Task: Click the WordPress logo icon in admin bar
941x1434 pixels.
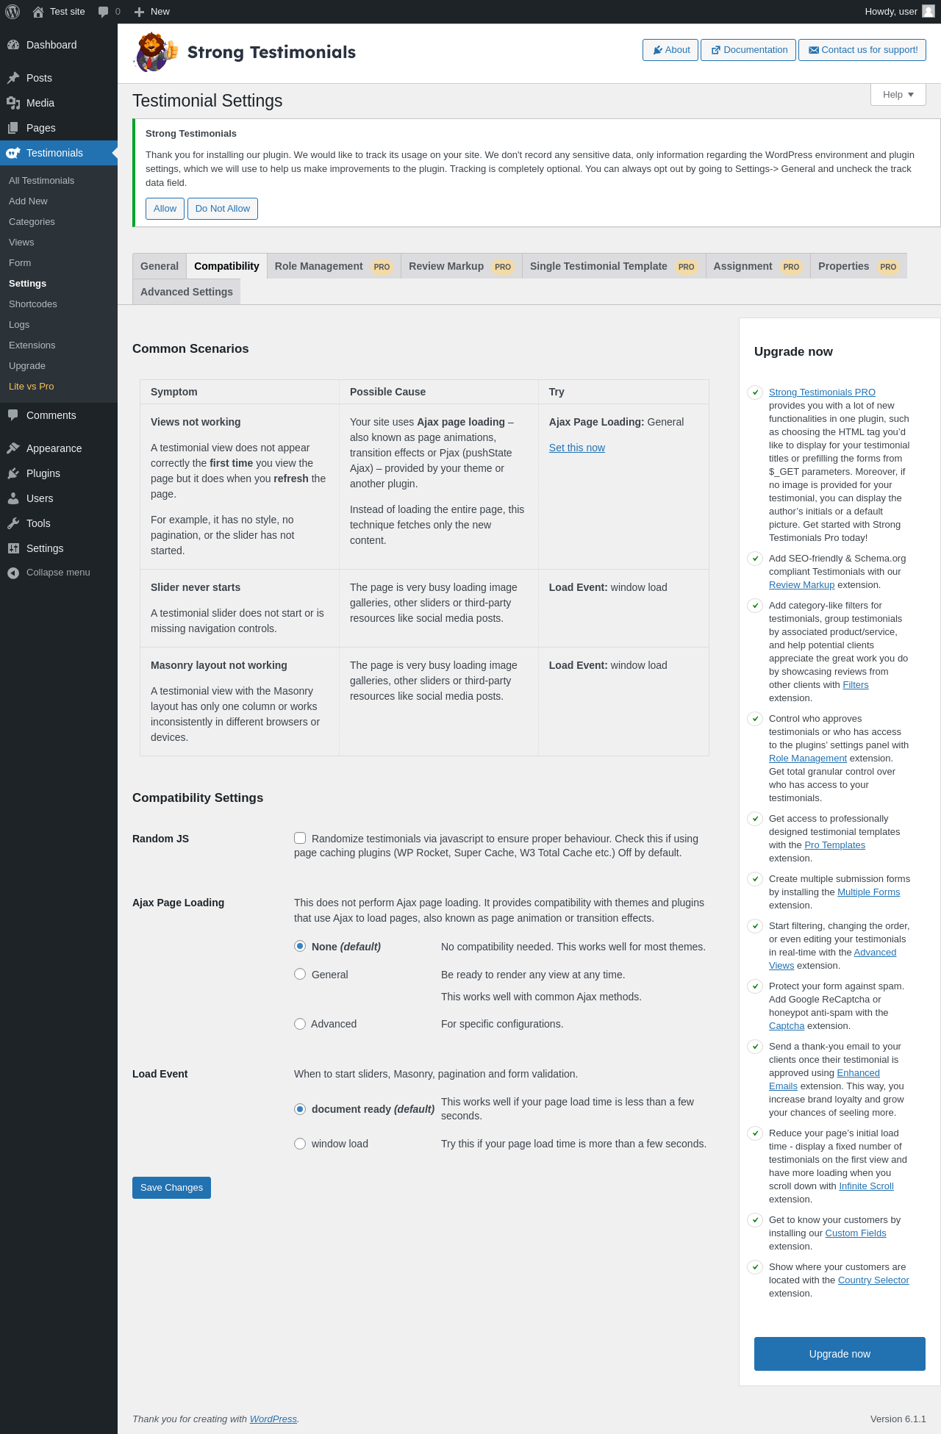Action: tap(12, 12)
